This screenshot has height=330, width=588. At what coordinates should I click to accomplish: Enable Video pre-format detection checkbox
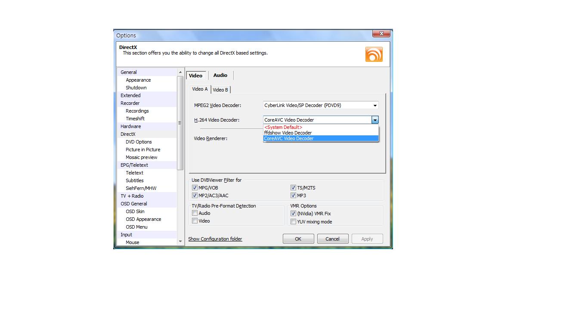pos(195,221)
